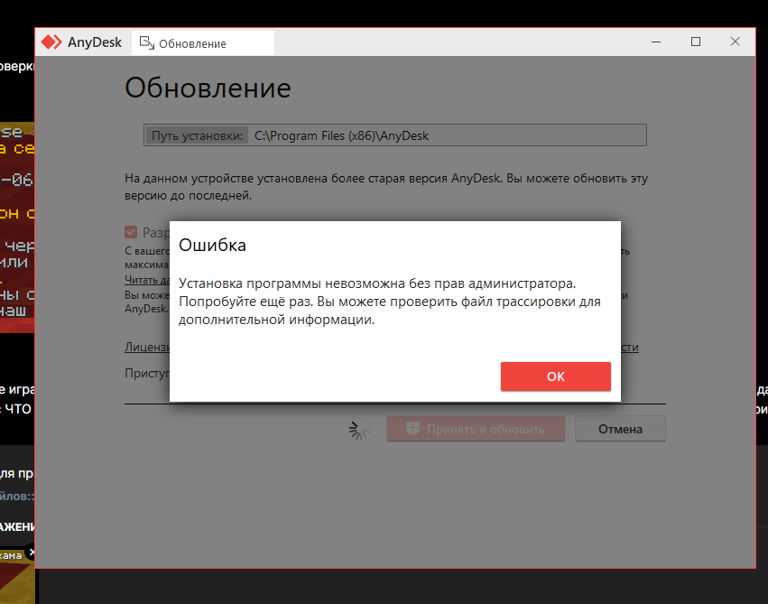The width and height of the screenshot is (768, 604).
Task: Click 'На данном устройстве установлена' description text
Action: pos(386,187)
